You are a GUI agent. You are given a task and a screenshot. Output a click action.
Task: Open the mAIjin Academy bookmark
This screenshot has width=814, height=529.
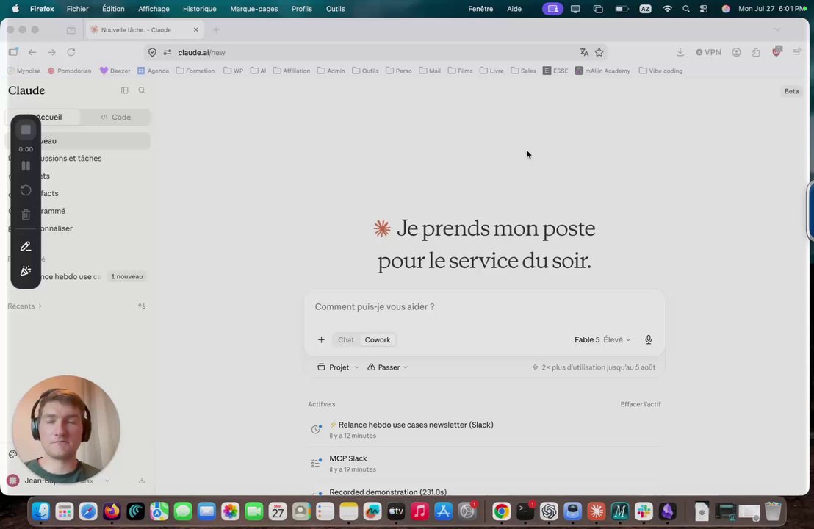point(602,71)
